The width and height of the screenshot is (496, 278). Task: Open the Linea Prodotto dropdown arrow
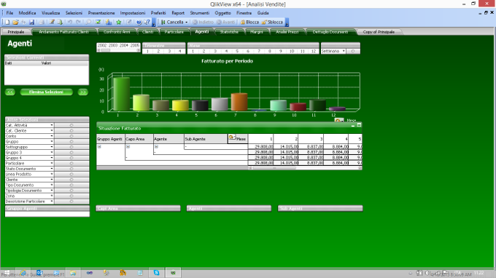(52, 174)
